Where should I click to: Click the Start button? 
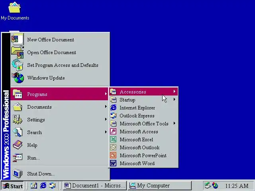tap(12, 186)
